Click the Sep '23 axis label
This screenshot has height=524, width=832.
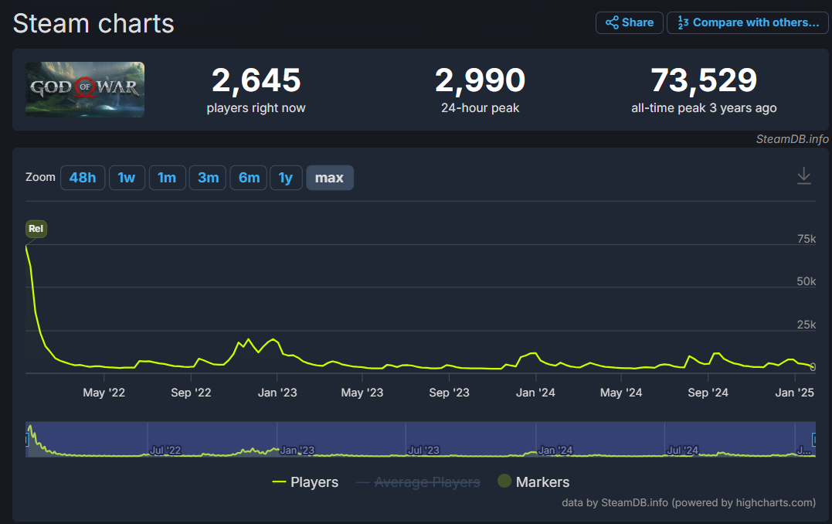click(450, 393)
